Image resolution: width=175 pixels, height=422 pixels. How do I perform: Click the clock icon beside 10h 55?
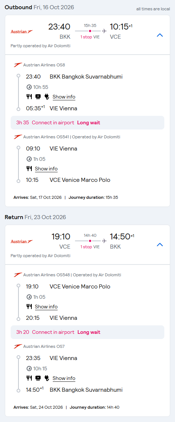point(29,87)
